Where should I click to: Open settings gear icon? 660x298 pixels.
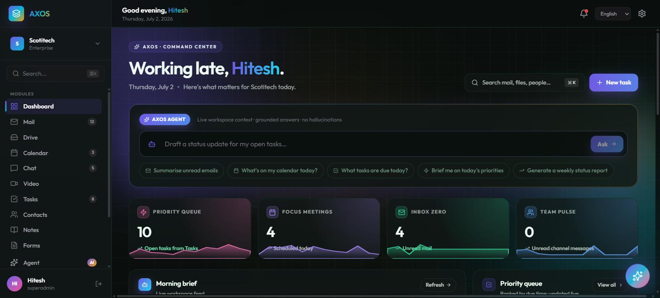[x=642, y=13]
